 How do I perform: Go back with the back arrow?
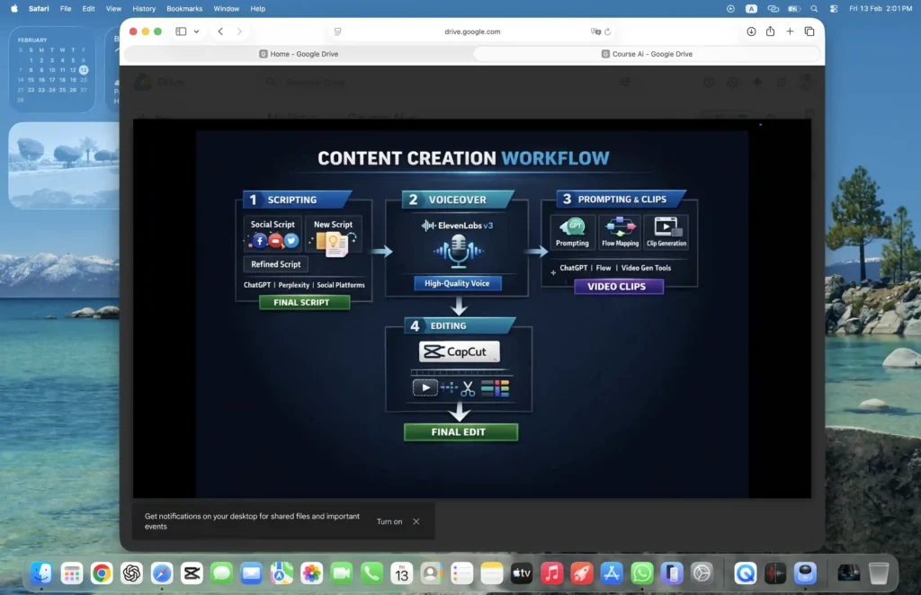[x=220, y=31]
